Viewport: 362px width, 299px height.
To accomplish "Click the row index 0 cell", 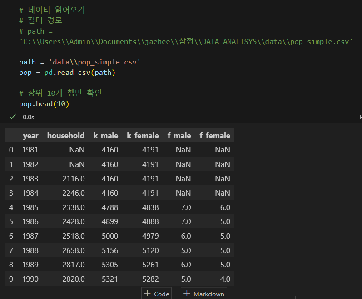I will tap(11, 150).
